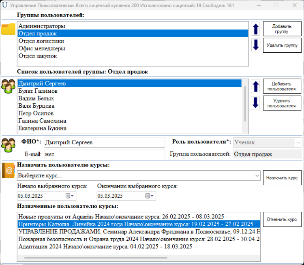
Task: Open the 'Выберите курс...' course dropdown
Action: 139,176
